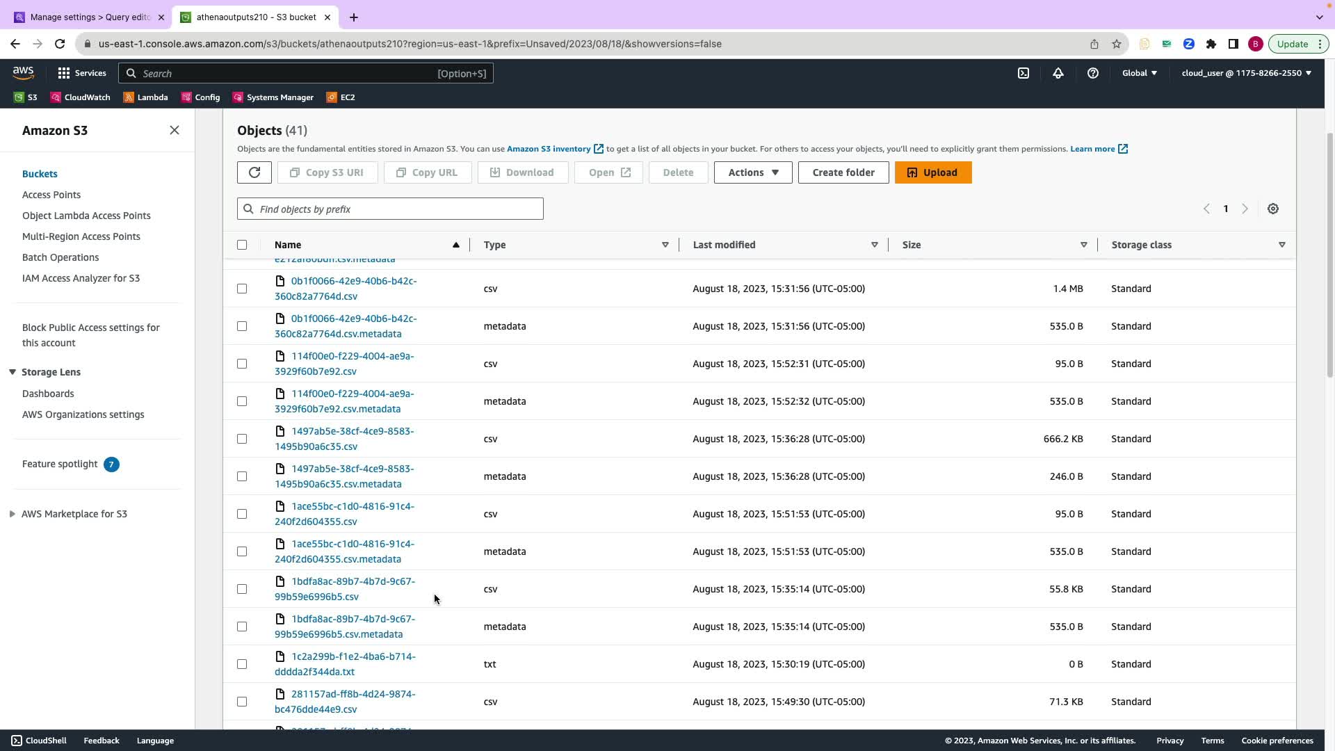The image size is (1335, 751).
Task: Open the notifications bell icon
Action: (x=1058, y=73)
